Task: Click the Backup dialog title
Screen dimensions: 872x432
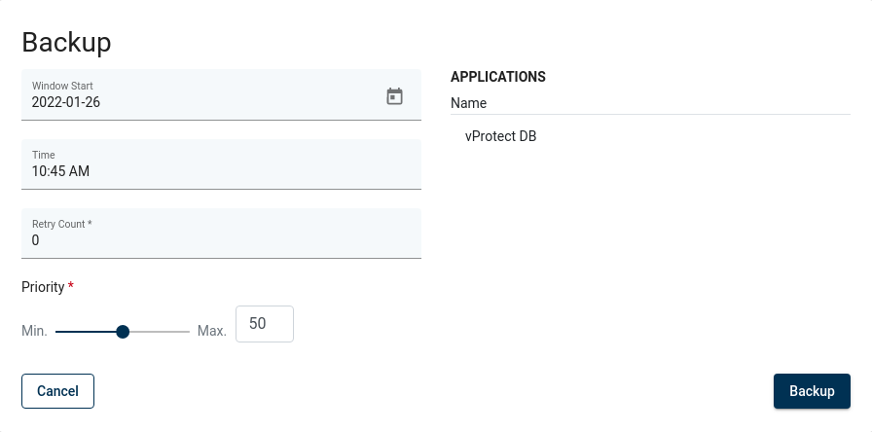Action: click(x=66, y=42)
